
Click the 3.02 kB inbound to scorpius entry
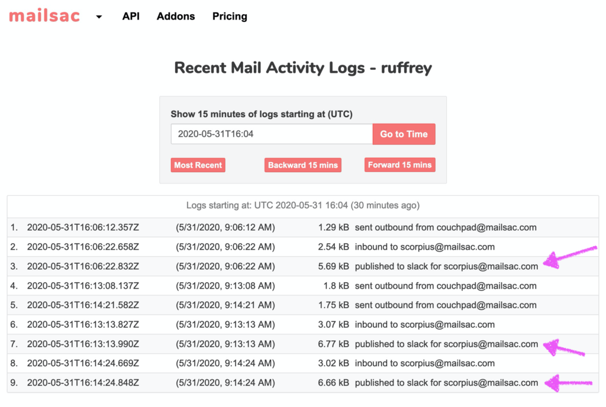pyautogui.click(x=425, y=363)
